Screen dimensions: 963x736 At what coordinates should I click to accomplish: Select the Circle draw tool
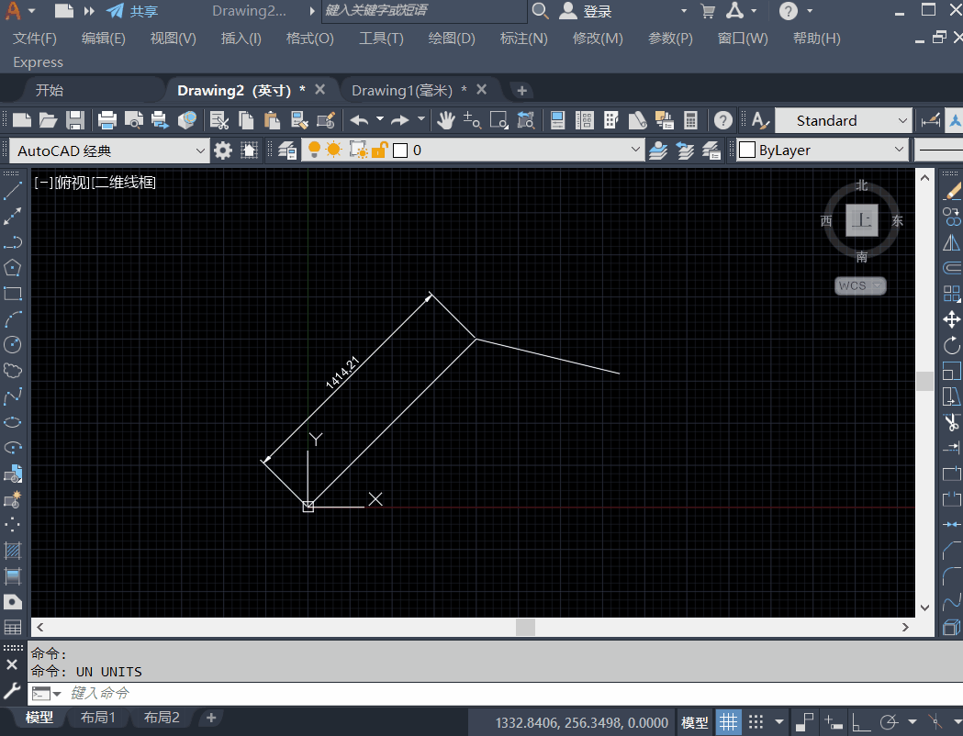point(12,344)
